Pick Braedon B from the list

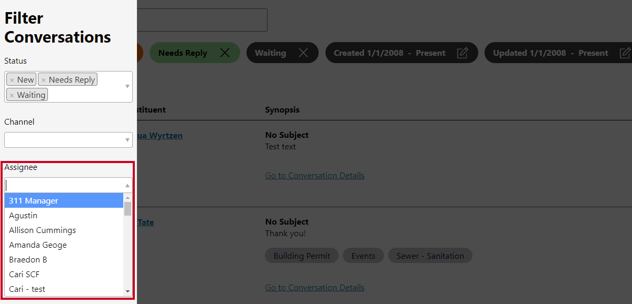[64, 259]
